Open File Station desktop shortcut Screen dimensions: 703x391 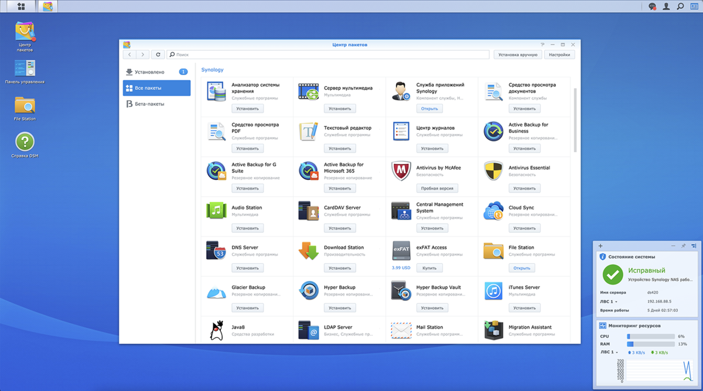(x=25, y=109)
